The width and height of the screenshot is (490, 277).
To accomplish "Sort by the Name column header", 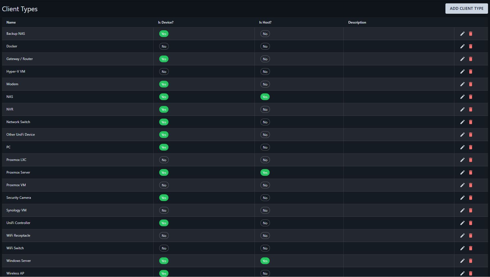I will tap(11, 22).
